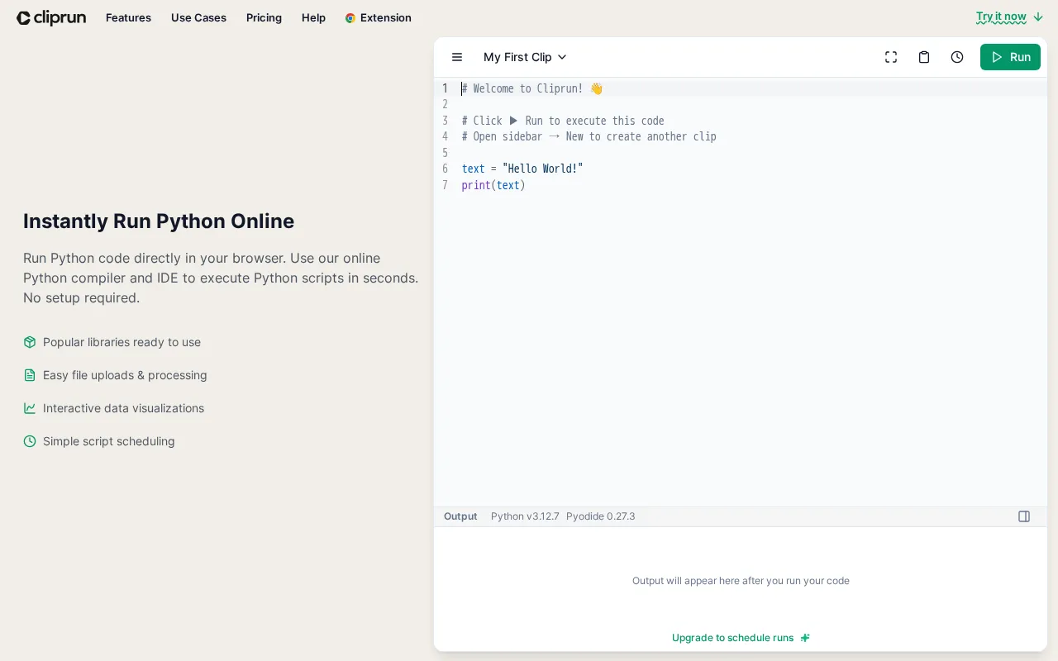The image size is (1058, 661).
Task: Click line number 5 in the gutter
Action: pyautogui.click(x=445, y=153)
